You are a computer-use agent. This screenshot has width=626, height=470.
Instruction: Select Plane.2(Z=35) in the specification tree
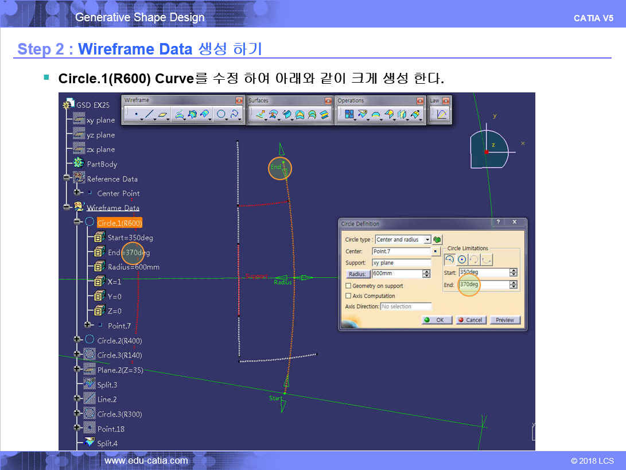(x=120, y=370)
